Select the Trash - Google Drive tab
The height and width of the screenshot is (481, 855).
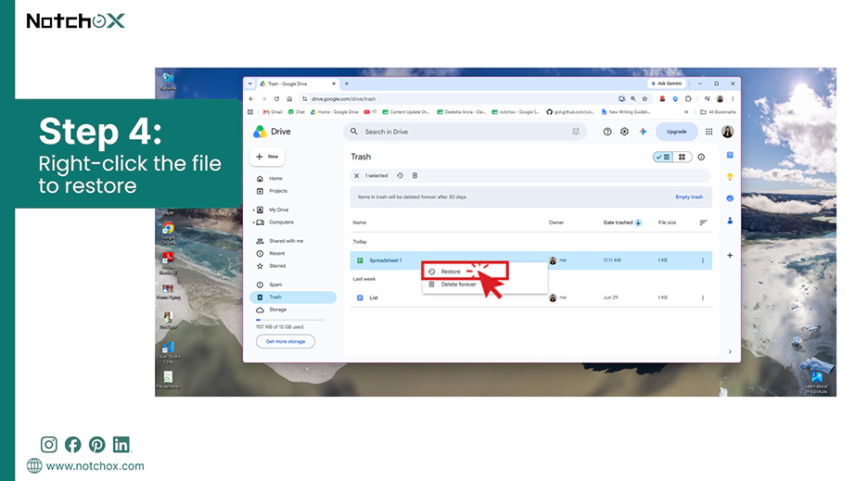pyautogui.click(x=298, y=84)
